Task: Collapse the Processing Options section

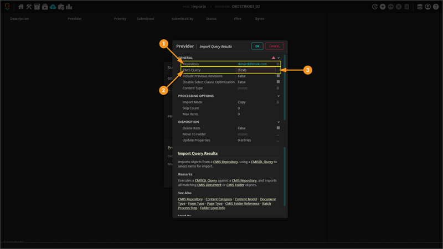Action: [279, 96]
